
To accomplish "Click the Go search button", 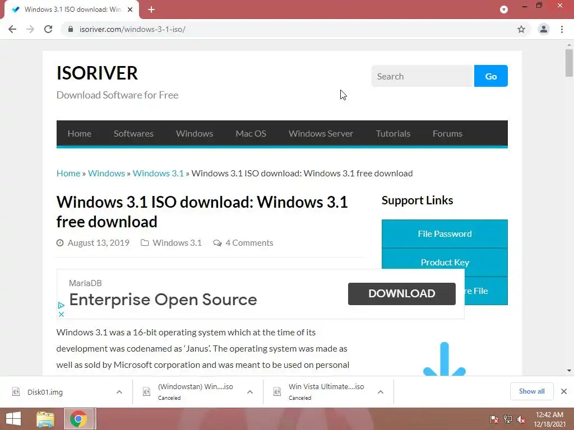I will tap(491, 76).
